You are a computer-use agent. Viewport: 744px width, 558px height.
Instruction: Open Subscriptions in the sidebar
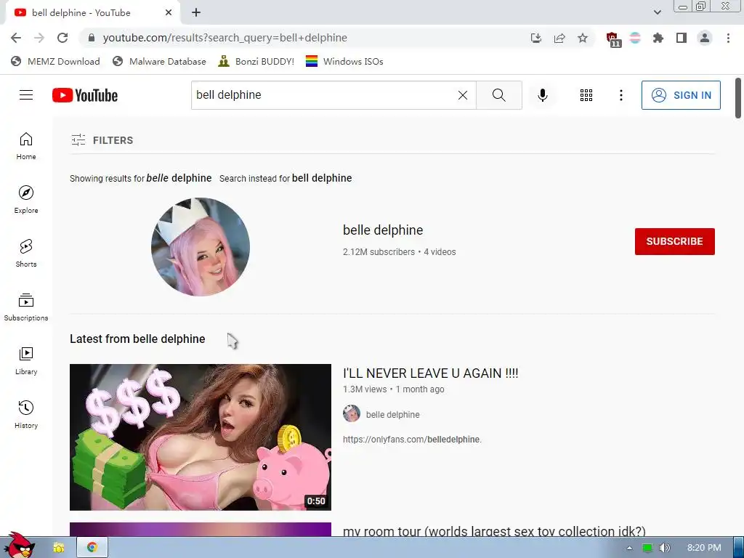(x=26, y=307)
